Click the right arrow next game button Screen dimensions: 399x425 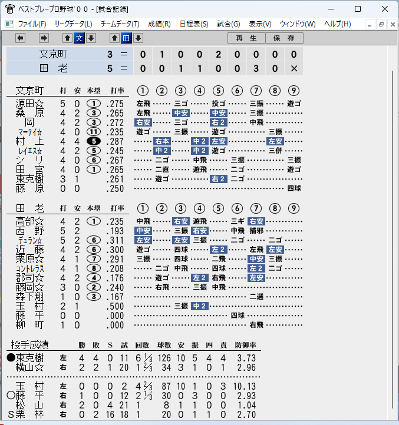coord(44,38)
